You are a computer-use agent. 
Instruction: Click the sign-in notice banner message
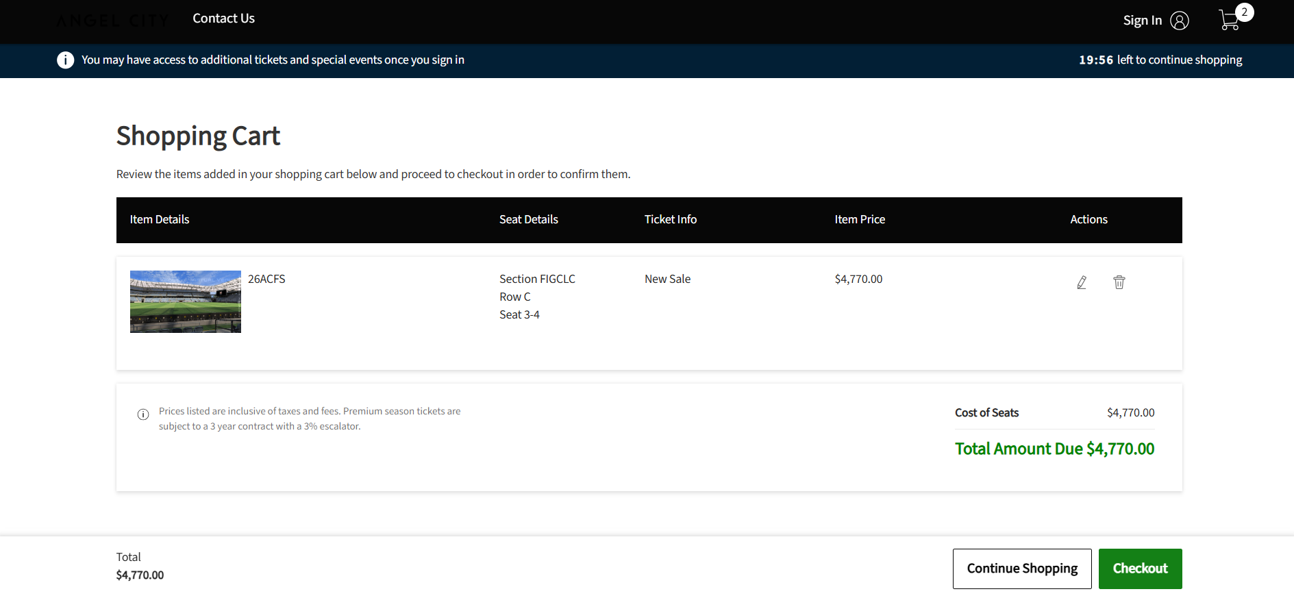click(x=273, y=60)
